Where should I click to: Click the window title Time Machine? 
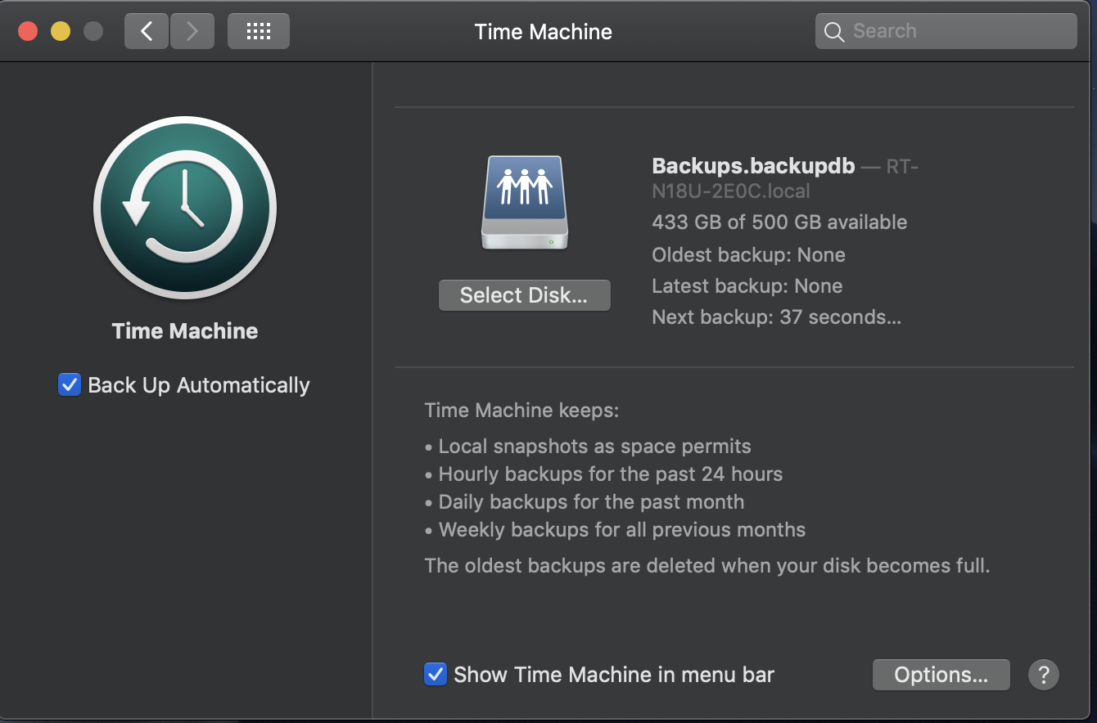click(x=543, y=31)
